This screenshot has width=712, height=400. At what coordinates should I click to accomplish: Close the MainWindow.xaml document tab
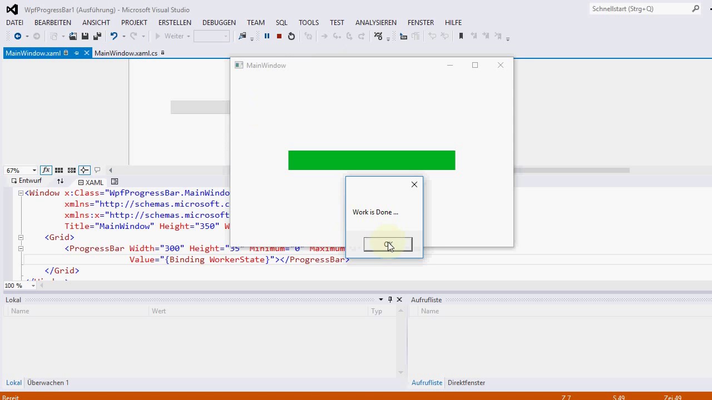tap(86, 53)
